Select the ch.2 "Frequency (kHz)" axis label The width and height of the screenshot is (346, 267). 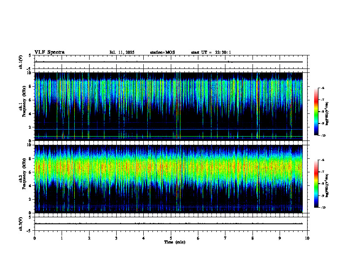click(x=24, y=174)
